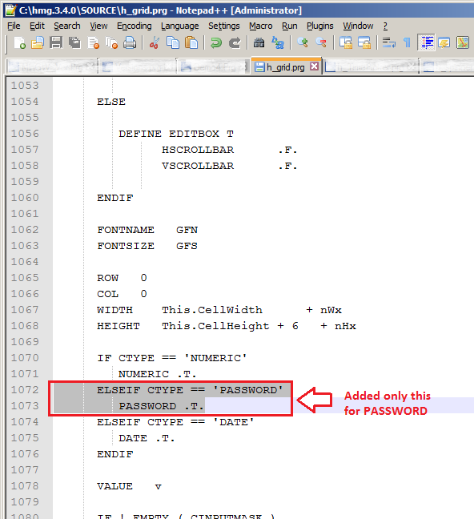474x519 pixels.
Task: Cut the selection with the scissors icon
Action: pyautogui.click(x=155, y=43)
